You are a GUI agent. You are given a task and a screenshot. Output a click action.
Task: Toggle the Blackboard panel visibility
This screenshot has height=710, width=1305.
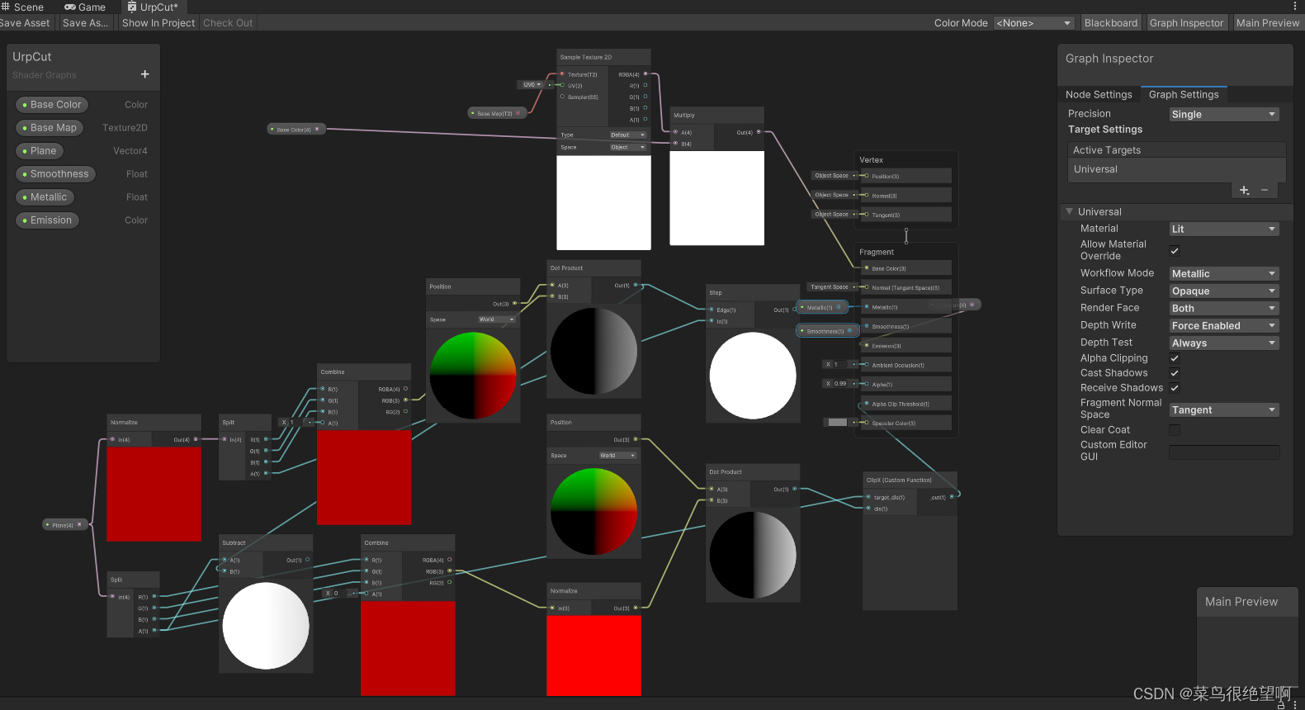click(1111, 23)
